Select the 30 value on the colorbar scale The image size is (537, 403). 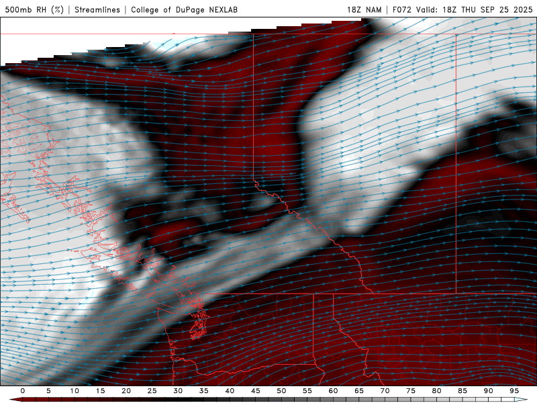click(x=178, y=391)
